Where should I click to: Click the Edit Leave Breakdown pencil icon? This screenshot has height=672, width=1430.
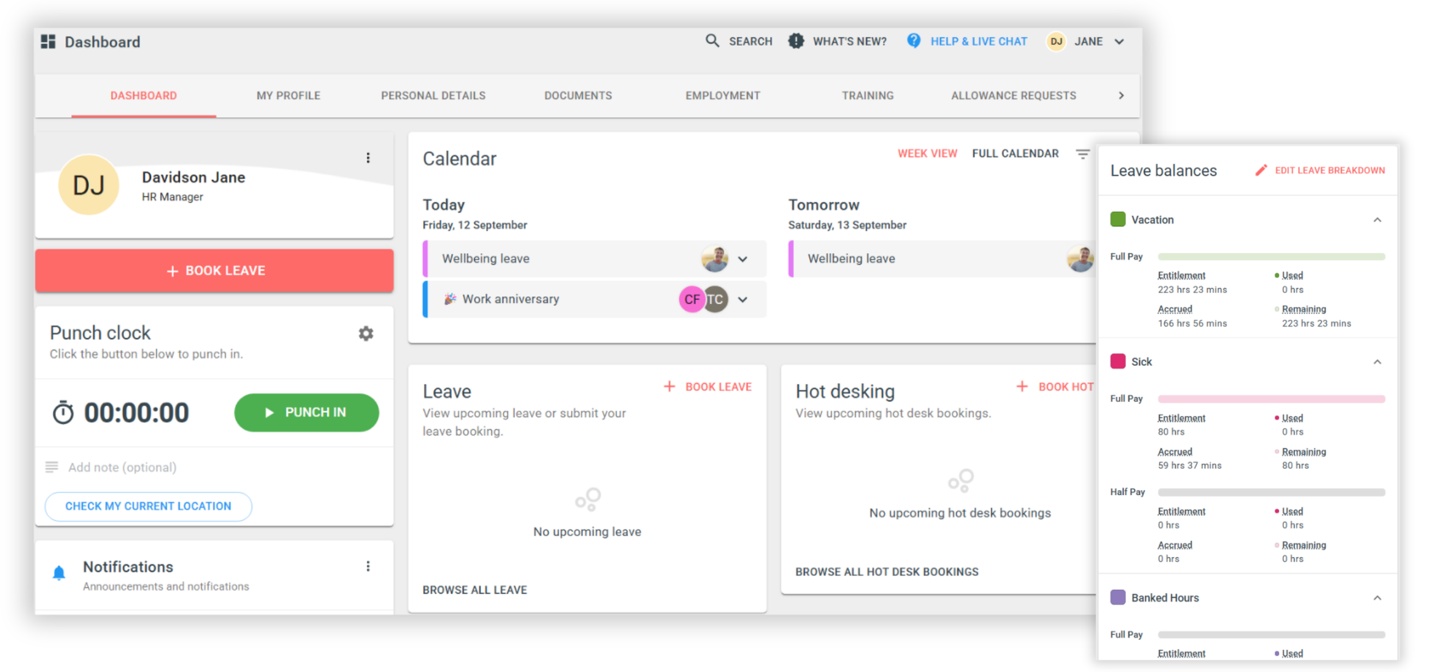coord(1262,171)
